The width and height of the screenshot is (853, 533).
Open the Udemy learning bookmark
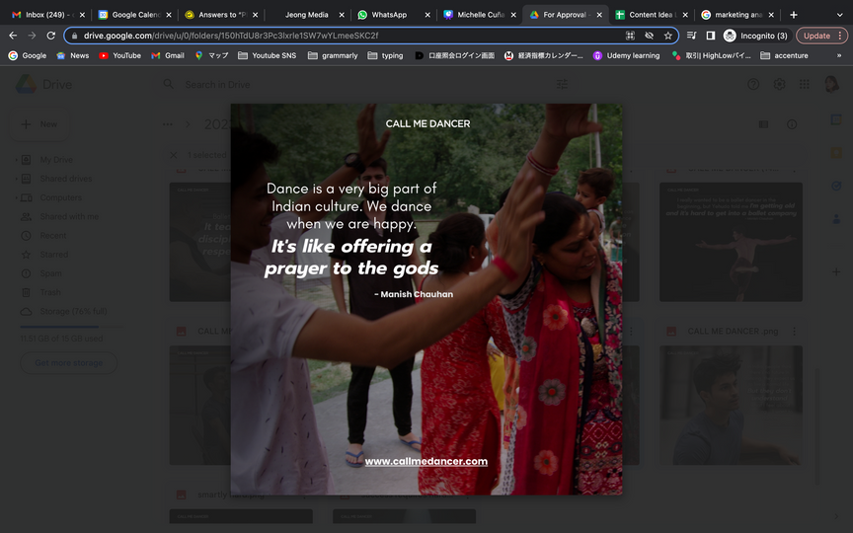click(626, 55)
